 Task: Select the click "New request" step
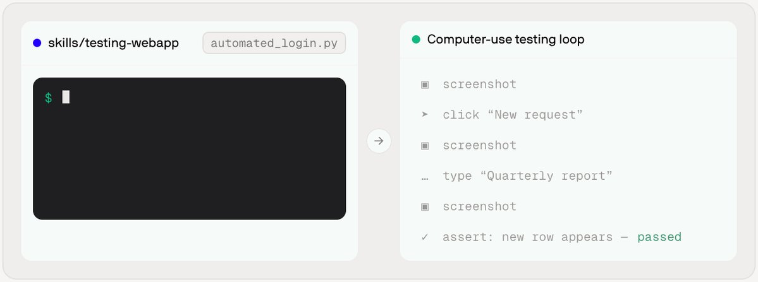point(513,115)
